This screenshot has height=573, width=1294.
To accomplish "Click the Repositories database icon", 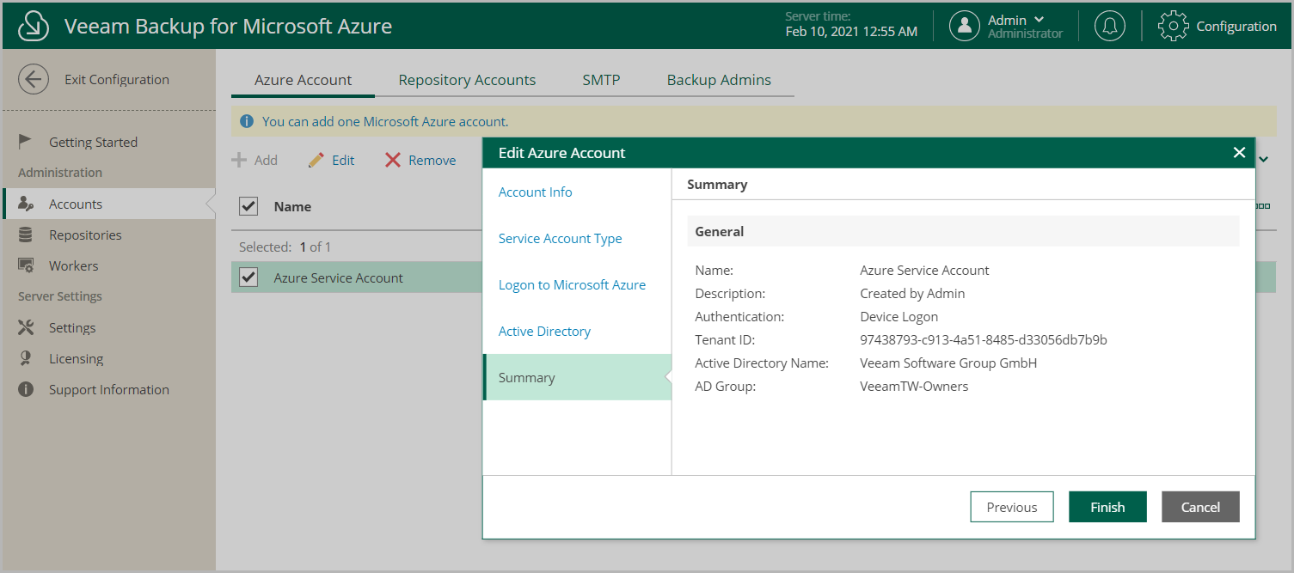I will coord(26,235).
